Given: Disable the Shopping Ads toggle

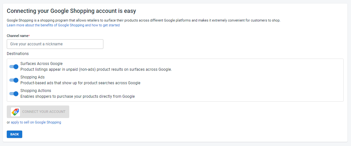Looking at the screenshot, I should click(x=14, y=80).
